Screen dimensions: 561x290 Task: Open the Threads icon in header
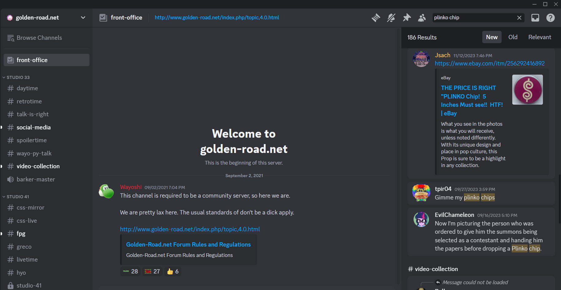pyautogui.click(x=376, y=18)
